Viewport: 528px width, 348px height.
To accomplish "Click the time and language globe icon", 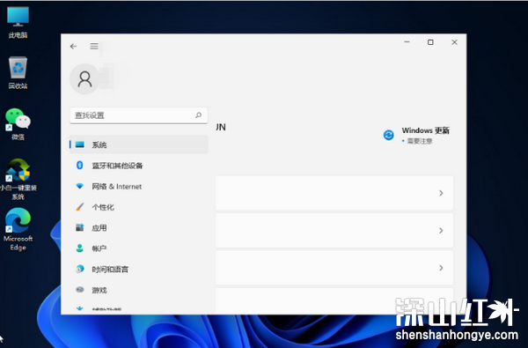I will [80, 269].
